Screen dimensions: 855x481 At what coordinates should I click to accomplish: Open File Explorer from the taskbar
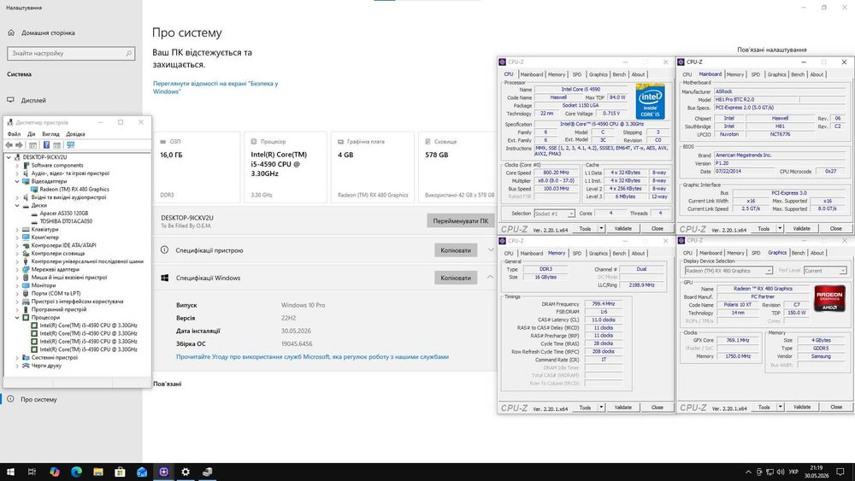pyautogui.click(x=98, y=472)
